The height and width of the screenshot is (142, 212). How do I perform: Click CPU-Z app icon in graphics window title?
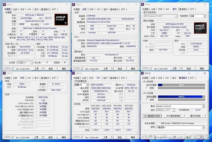click(x=143, y=4)
